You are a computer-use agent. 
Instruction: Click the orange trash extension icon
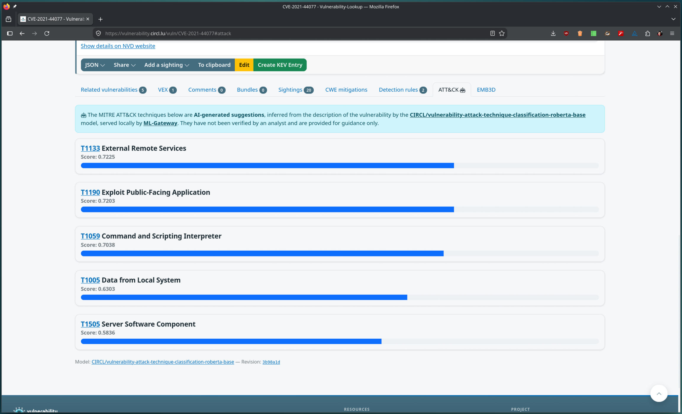pyautogui.click(x=580, y=33)
